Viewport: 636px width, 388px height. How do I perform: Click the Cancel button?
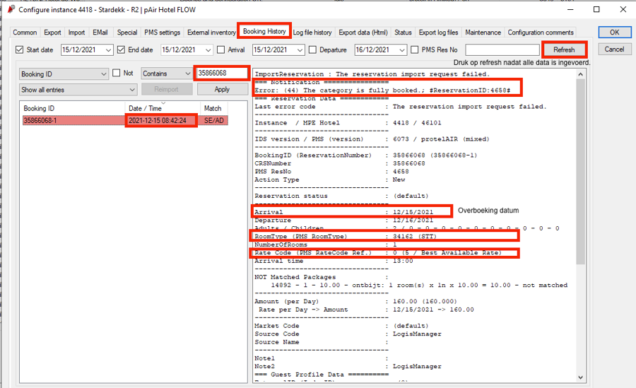(615, 49)
